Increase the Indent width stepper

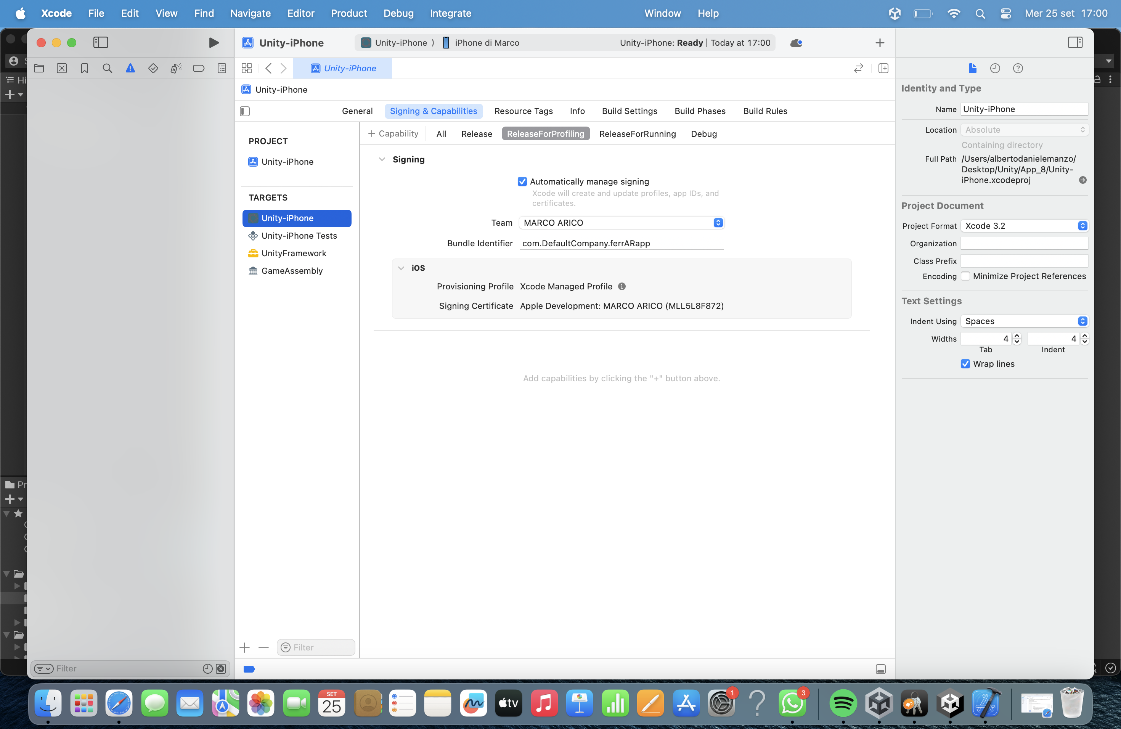pyautogui.click(x=1085, y=336)
